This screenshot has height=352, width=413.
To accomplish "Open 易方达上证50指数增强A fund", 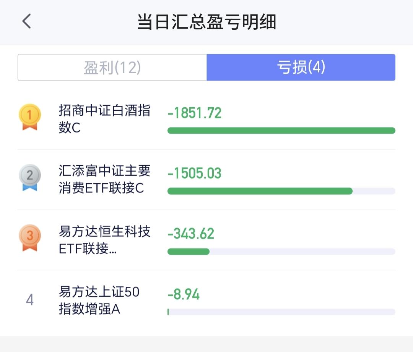I will (99, 300).
